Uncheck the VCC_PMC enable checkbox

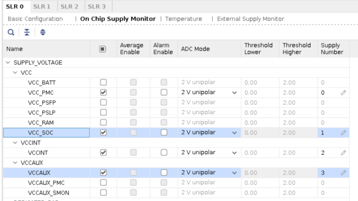(x=103, y=92)
